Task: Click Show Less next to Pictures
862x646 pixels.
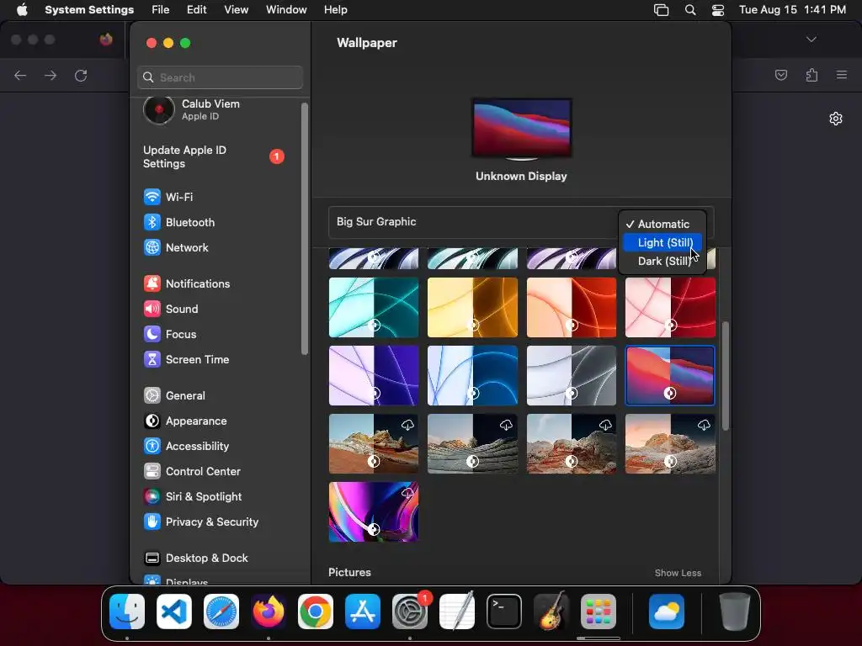Action: click(x=678, y=573)
